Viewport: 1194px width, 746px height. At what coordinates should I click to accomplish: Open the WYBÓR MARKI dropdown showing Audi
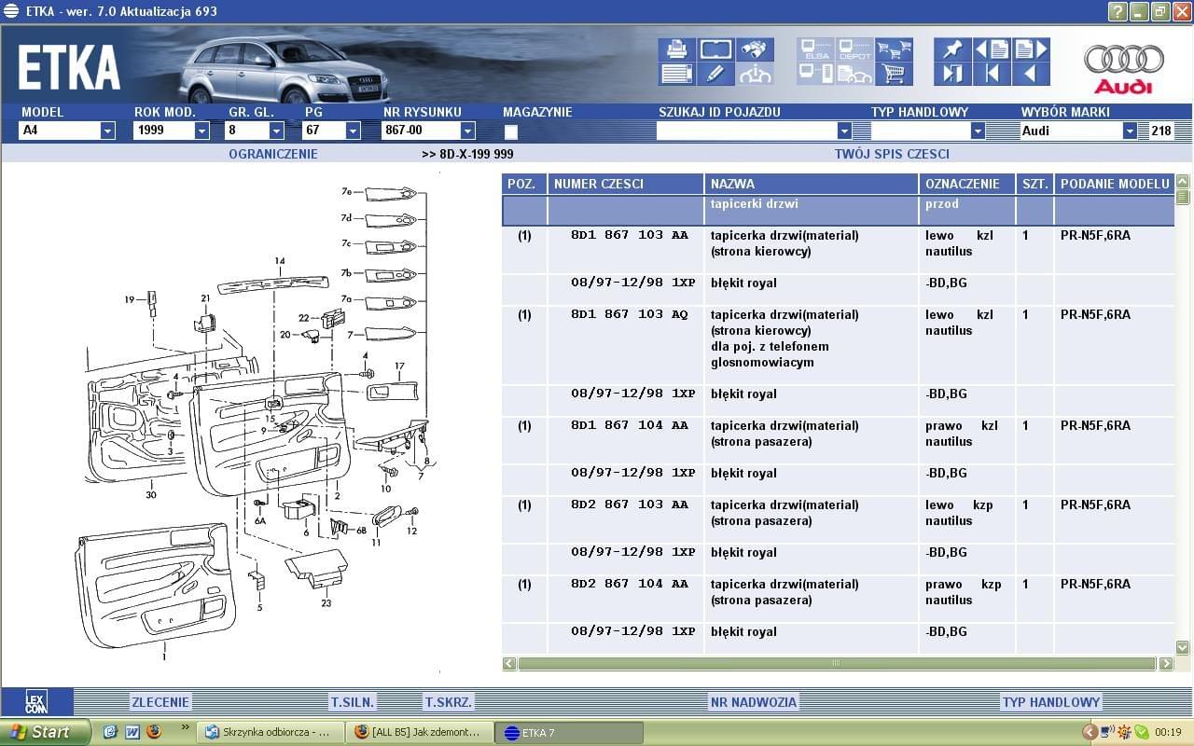point(1130,131)
